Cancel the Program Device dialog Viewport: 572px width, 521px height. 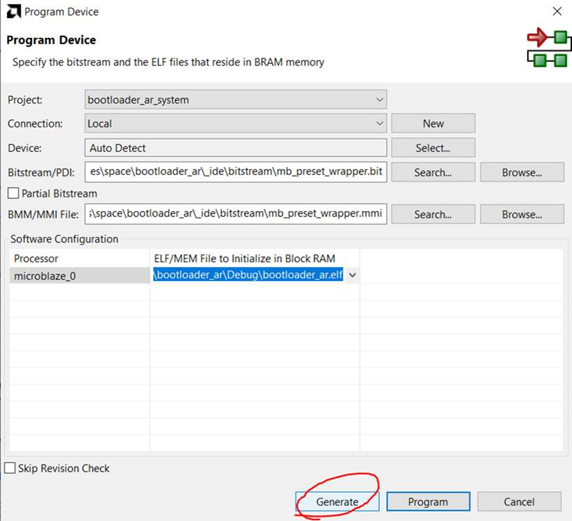[x=519, y=502]
